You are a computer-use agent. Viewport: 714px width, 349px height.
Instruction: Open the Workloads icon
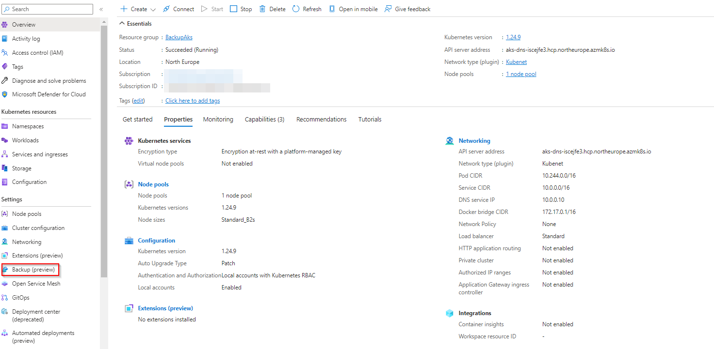5,140
